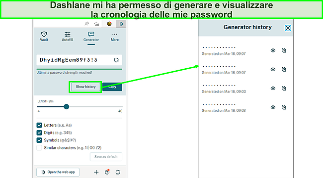Screen dimensions: 323x178
Task: Open the Vault tab
Action: pyautogui.click(x=44, y=36)
